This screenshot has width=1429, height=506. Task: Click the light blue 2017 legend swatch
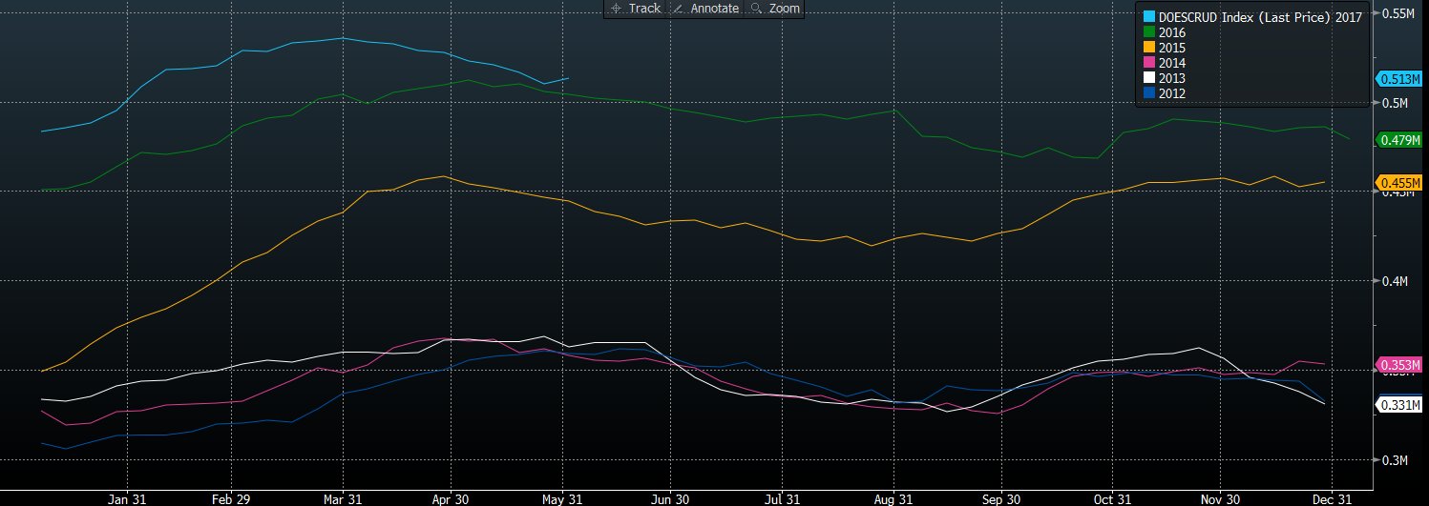click(x=1149, y=17)
